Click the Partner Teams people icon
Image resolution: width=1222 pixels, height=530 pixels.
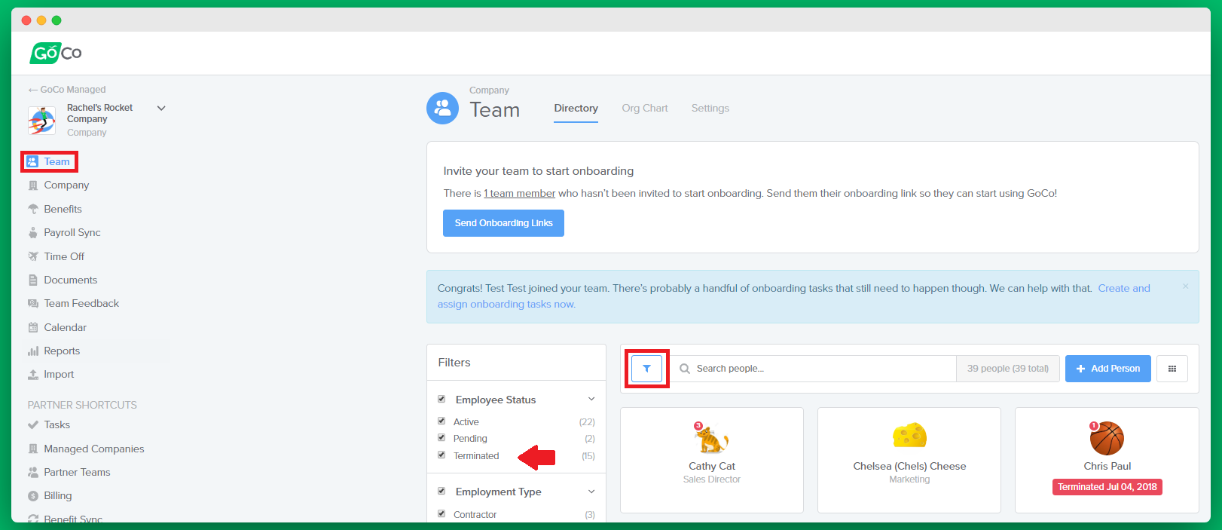point(33,472)
